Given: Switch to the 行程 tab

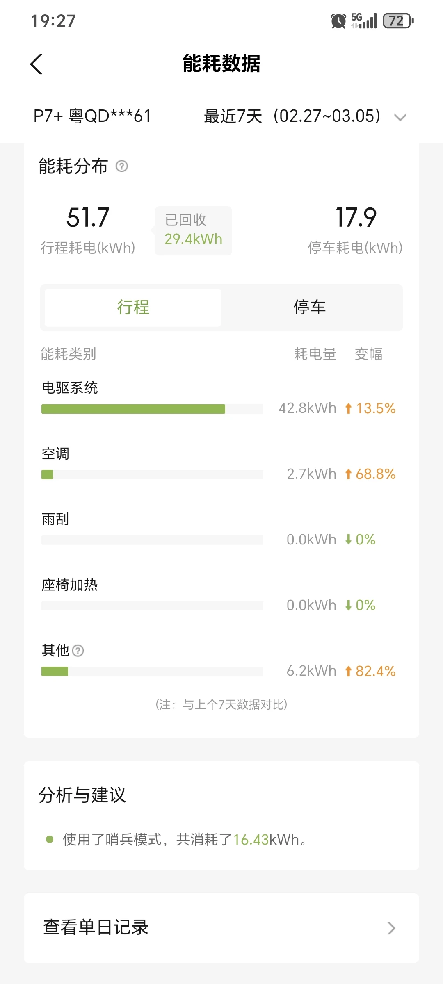Looking at the screenshot, I should pyautogui.click(x=133, y=307).
